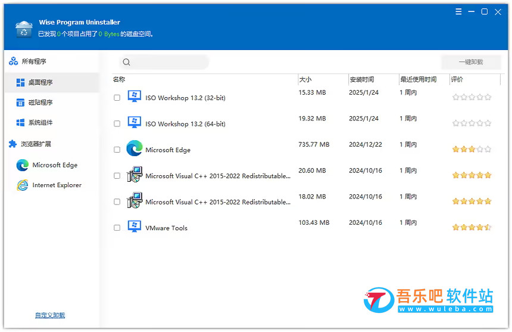Screen dimensions: 512x332
Task: Click the 所有程序 cubes icon
Action: pyautogui.click(x=13, y=61)
